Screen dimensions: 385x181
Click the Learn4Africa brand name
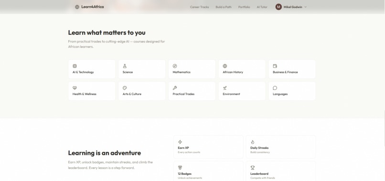[x=93, y=7]
